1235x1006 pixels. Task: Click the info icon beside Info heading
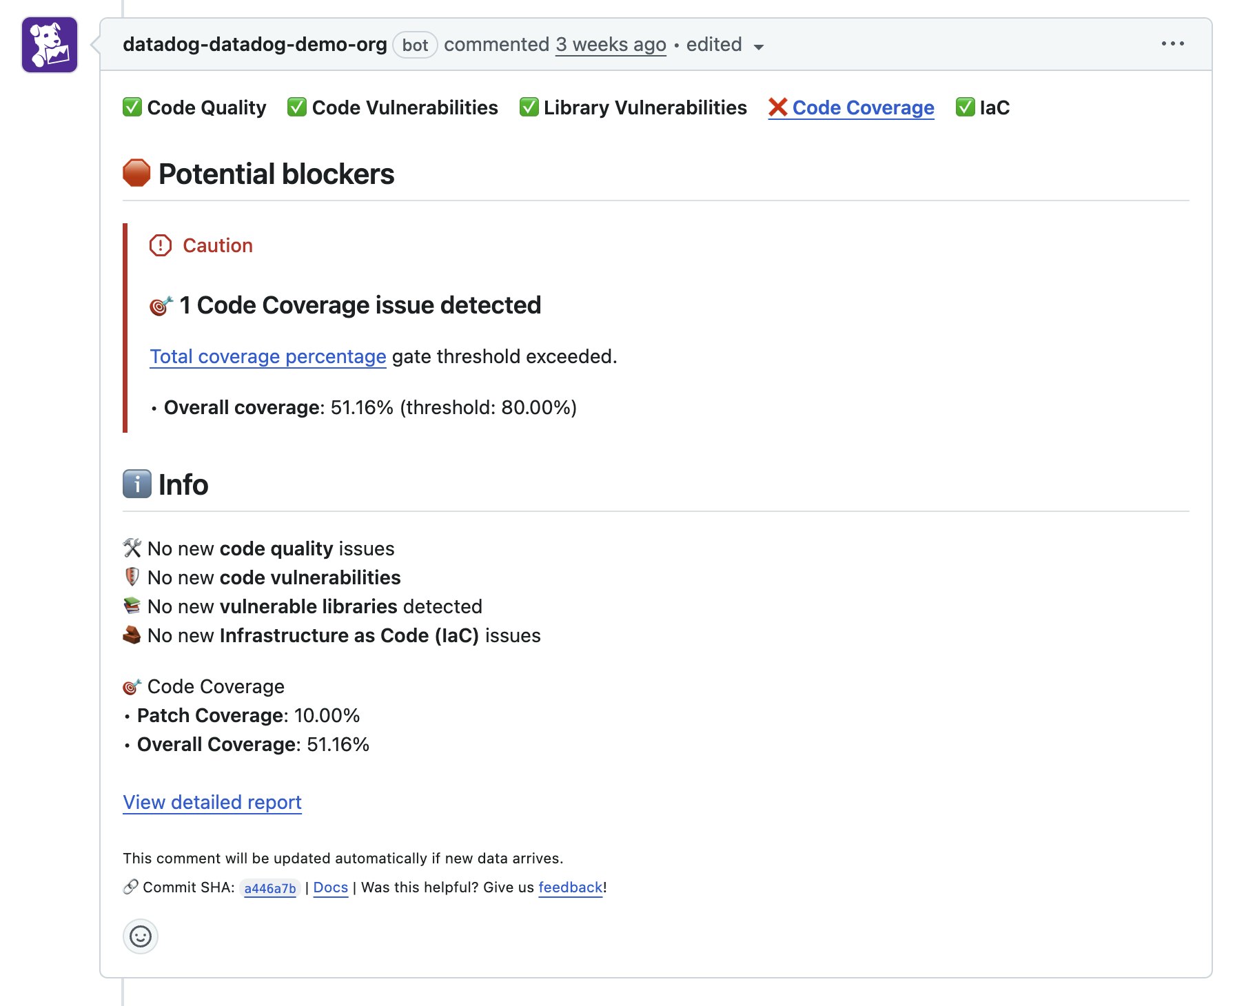pyautogui.click(x=136, y=484)
